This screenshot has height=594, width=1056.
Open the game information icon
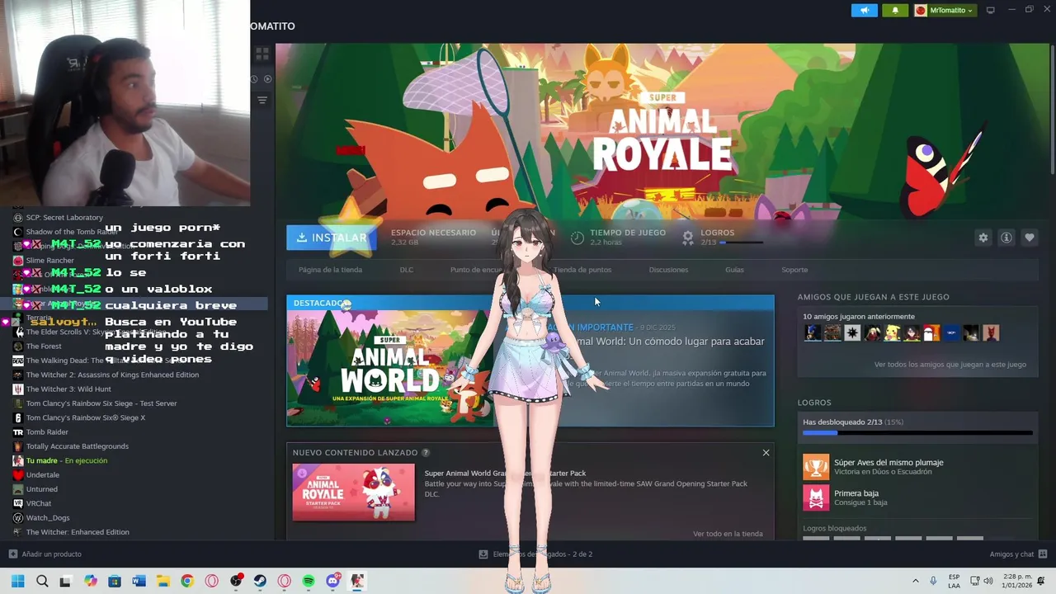click(x=1006, y=238)
